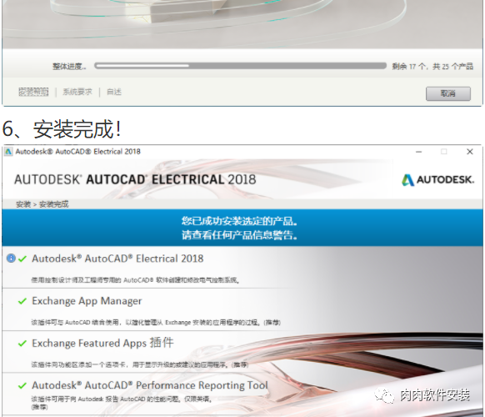Click the blue info icon beside AutoCAD Electrical 2018
This screenshot has height=417, width=485.
coord(11,259)
